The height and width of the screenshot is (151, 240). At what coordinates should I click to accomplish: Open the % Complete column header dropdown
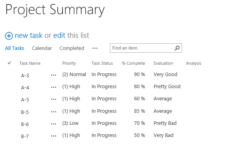[134, 63]
